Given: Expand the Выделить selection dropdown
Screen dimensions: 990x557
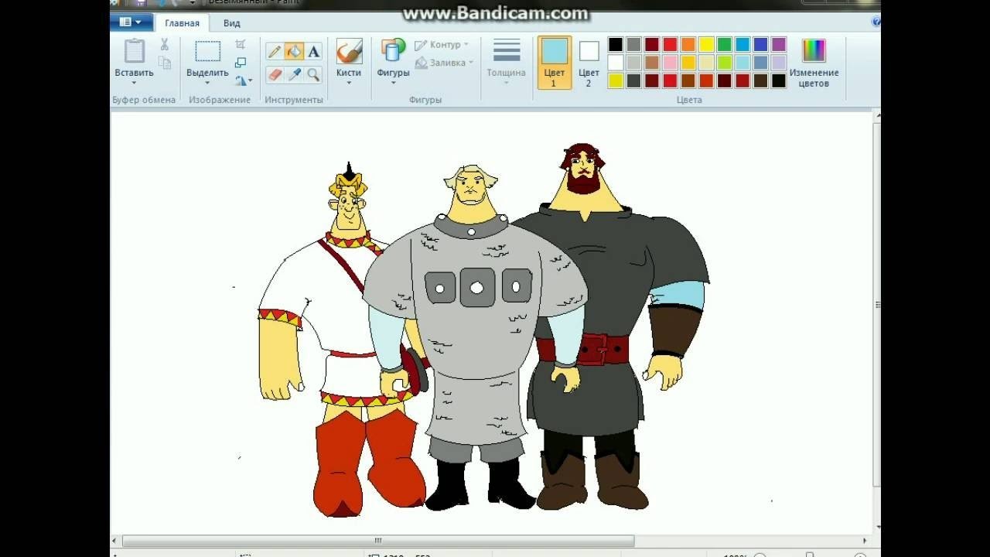Looking at the screenshot, I should [x=207, y=82].
